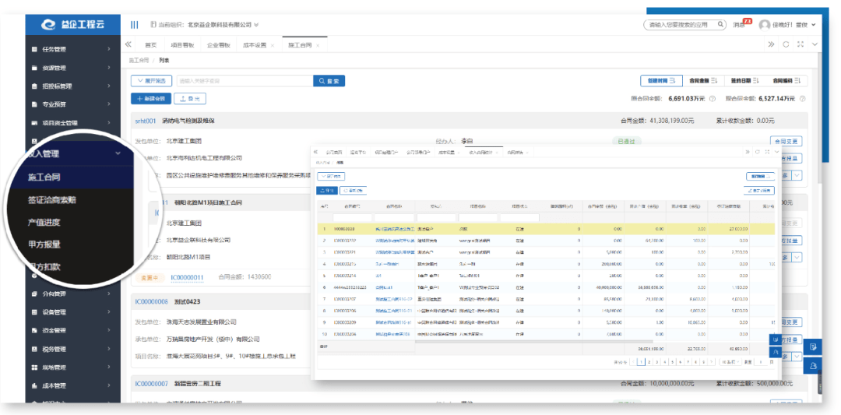
Task: Click the refresh icon in tab bar
Action: [x=786, y=44]
